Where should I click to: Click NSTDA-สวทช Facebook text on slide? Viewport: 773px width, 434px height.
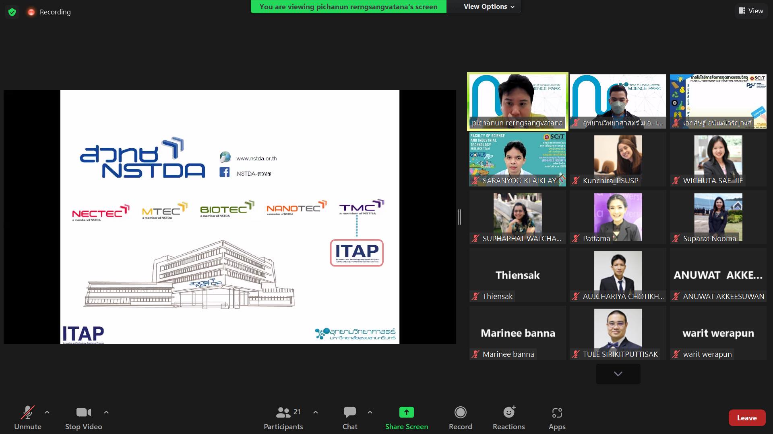coord(254,174)
